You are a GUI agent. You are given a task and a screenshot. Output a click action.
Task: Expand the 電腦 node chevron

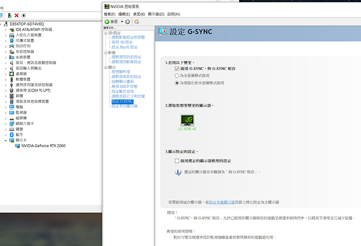pyautogui.click(x=6, y=107)
